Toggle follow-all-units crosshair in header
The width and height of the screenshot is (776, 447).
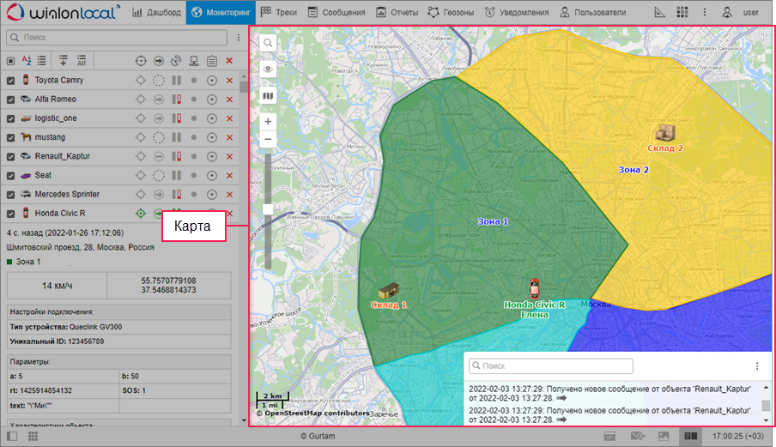pos(141,61)
